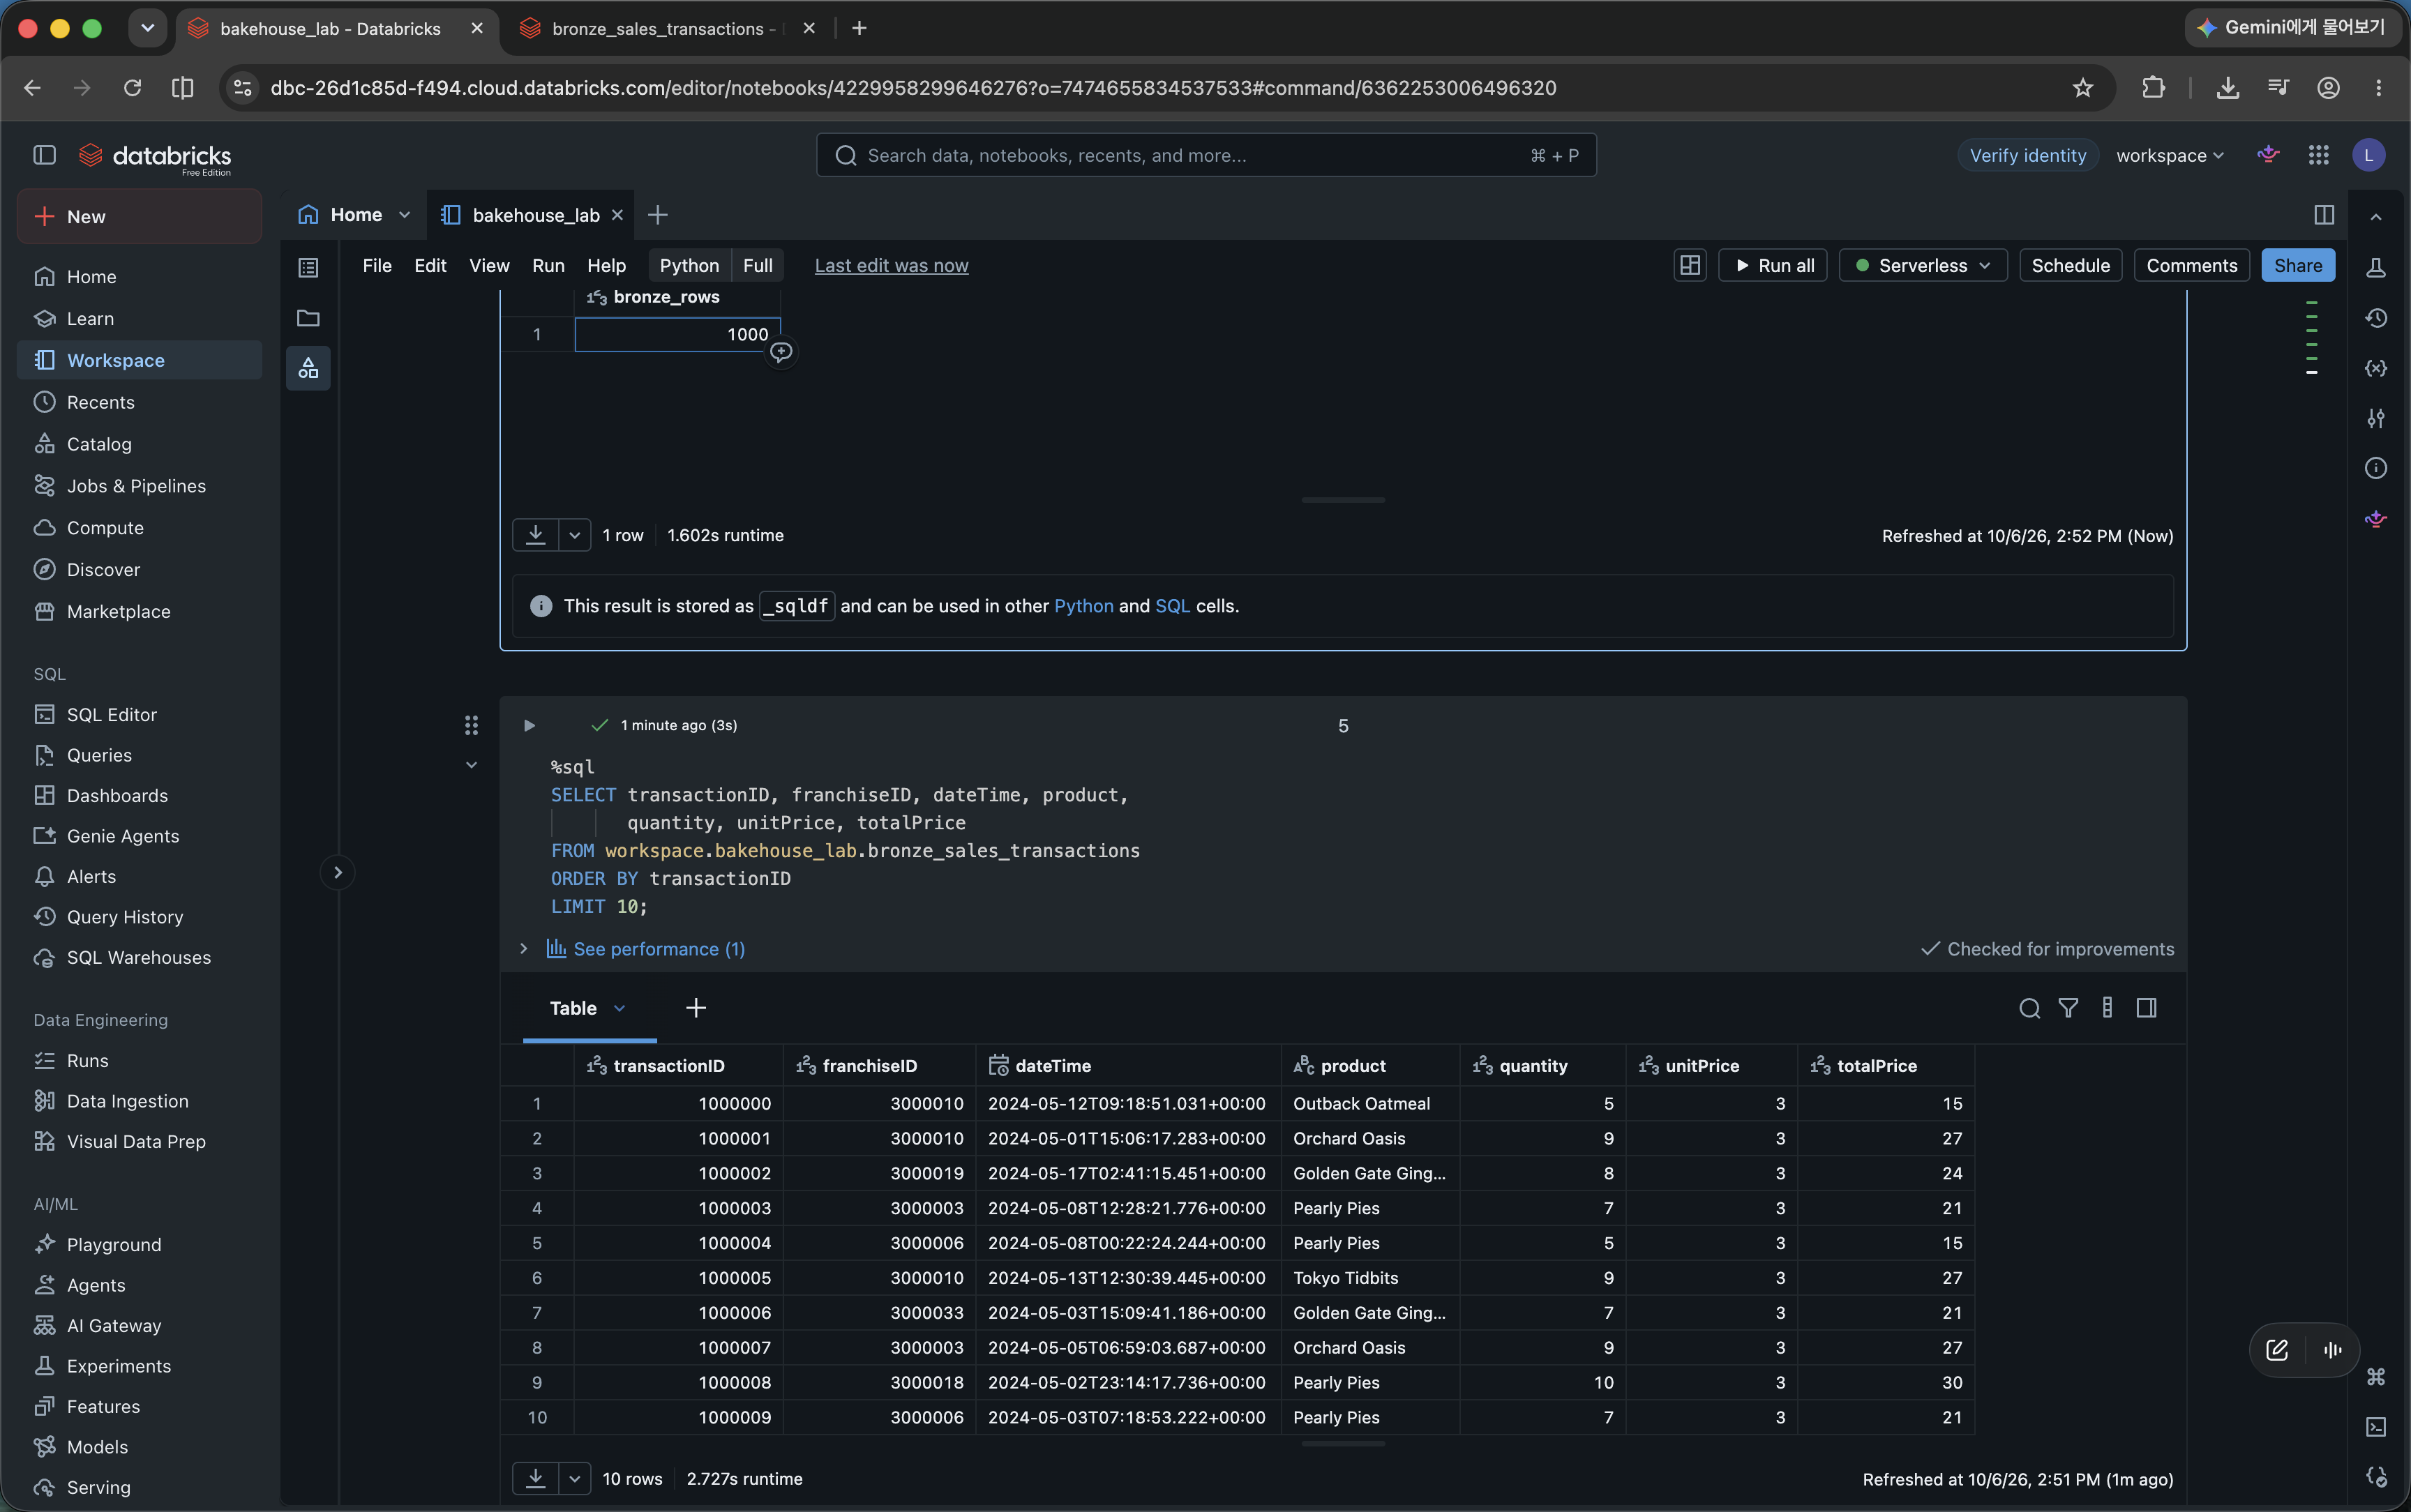Add a comment on bronze_rows result
This screenshot has height=1512, width=2411.
[781, 352]
